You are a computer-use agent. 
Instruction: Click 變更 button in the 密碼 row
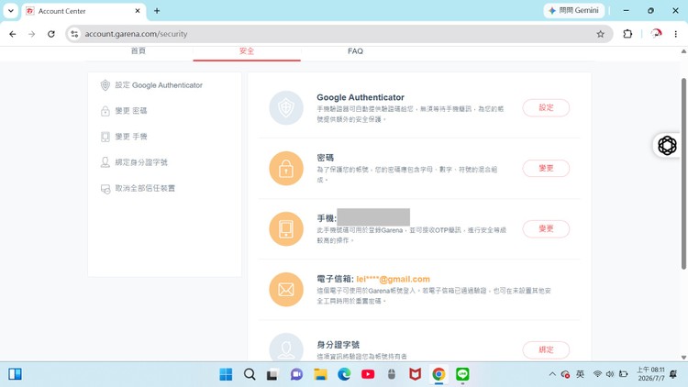click(546, 168)
